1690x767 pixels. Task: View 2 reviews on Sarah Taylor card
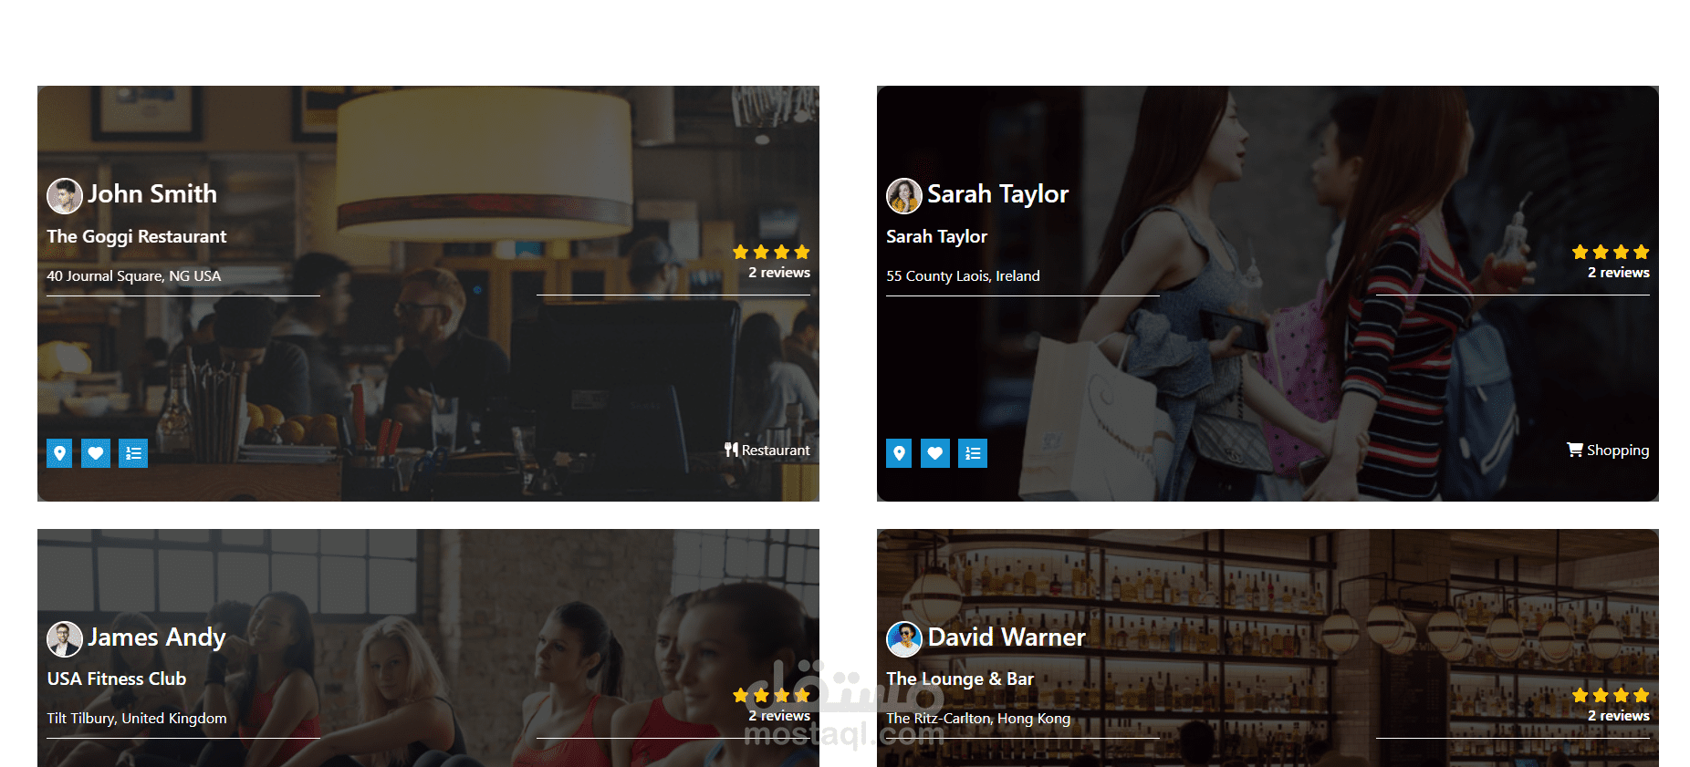click(x=1618, y=273)
